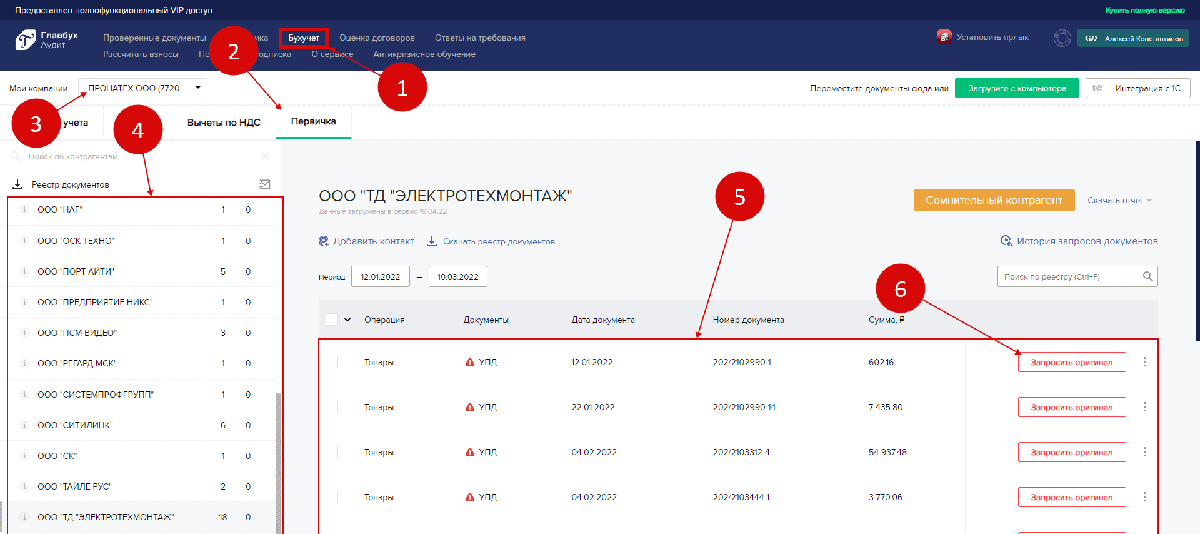Check the row for document 202/2102990-1

[332, 362]
